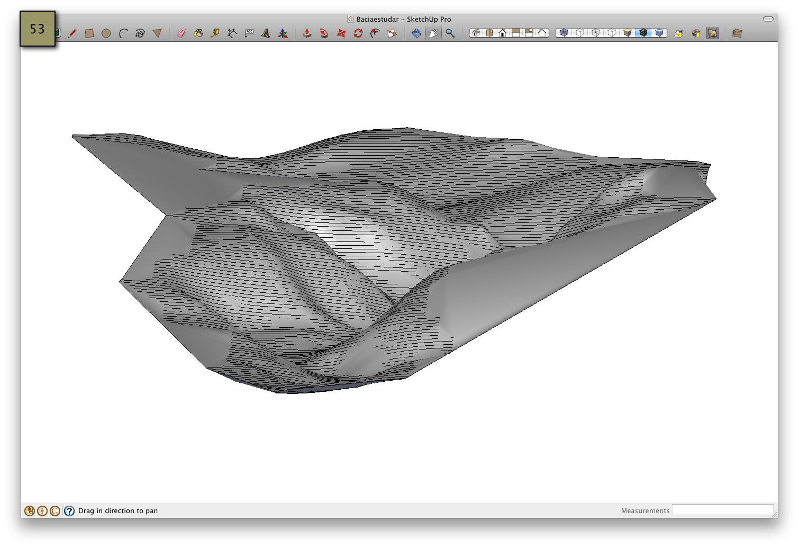Select the Eraser tool

180,33
